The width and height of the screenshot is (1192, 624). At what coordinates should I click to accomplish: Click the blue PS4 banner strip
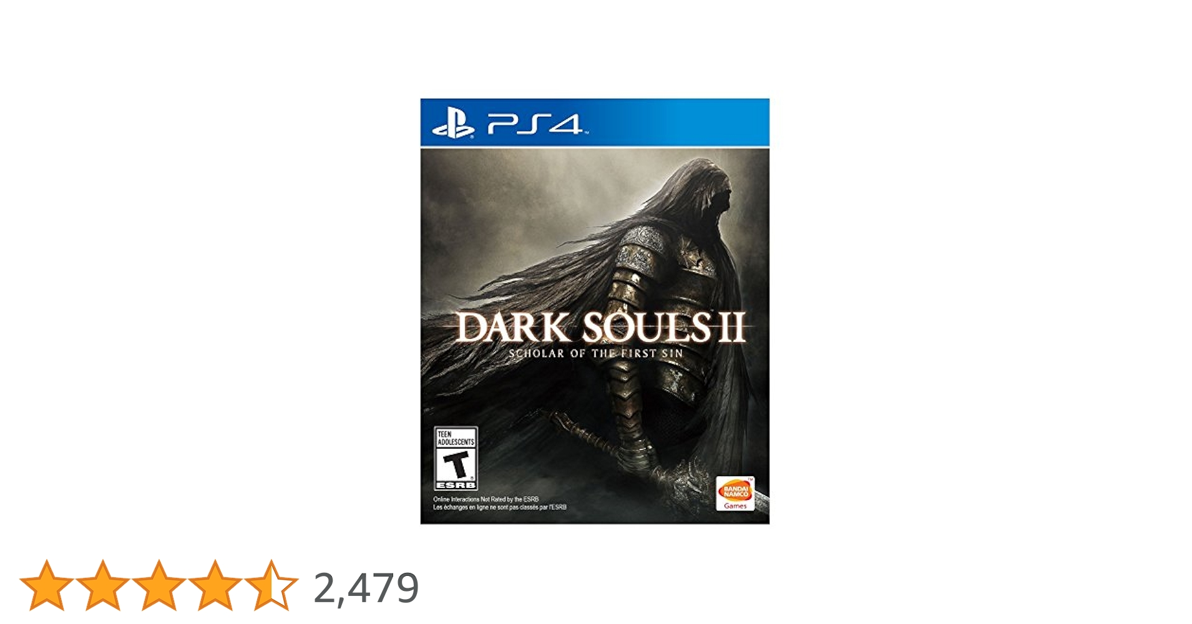coord(595,122)
